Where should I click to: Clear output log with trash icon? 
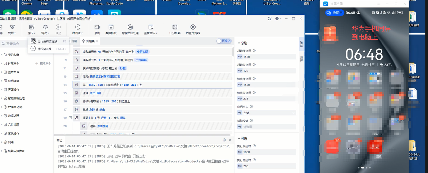pos(224,140)
